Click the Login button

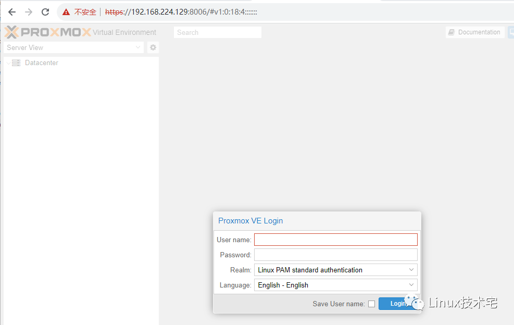(x=398, y=304)
